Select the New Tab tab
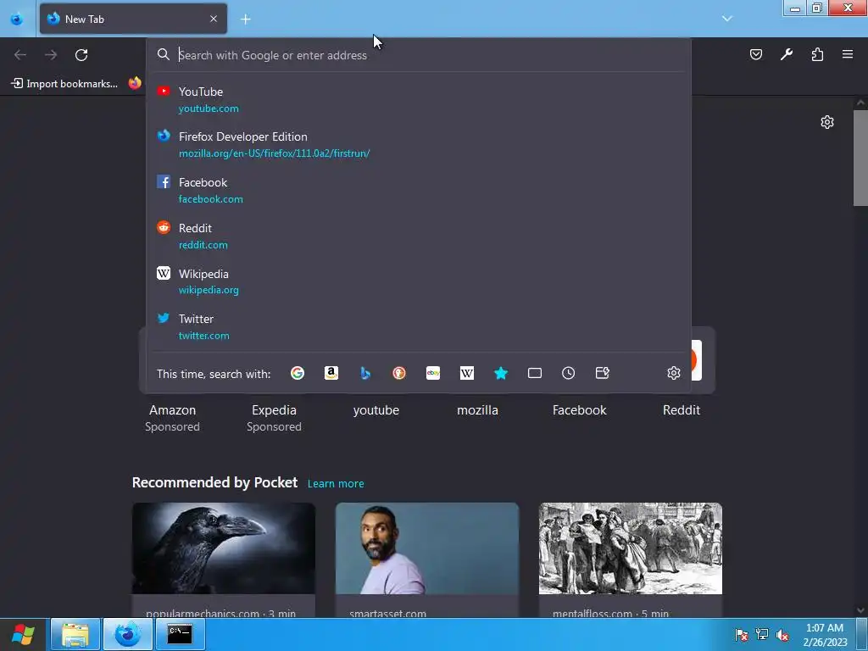Image resolution: width=868 pixels, height=651 pixels. [133, 19]
